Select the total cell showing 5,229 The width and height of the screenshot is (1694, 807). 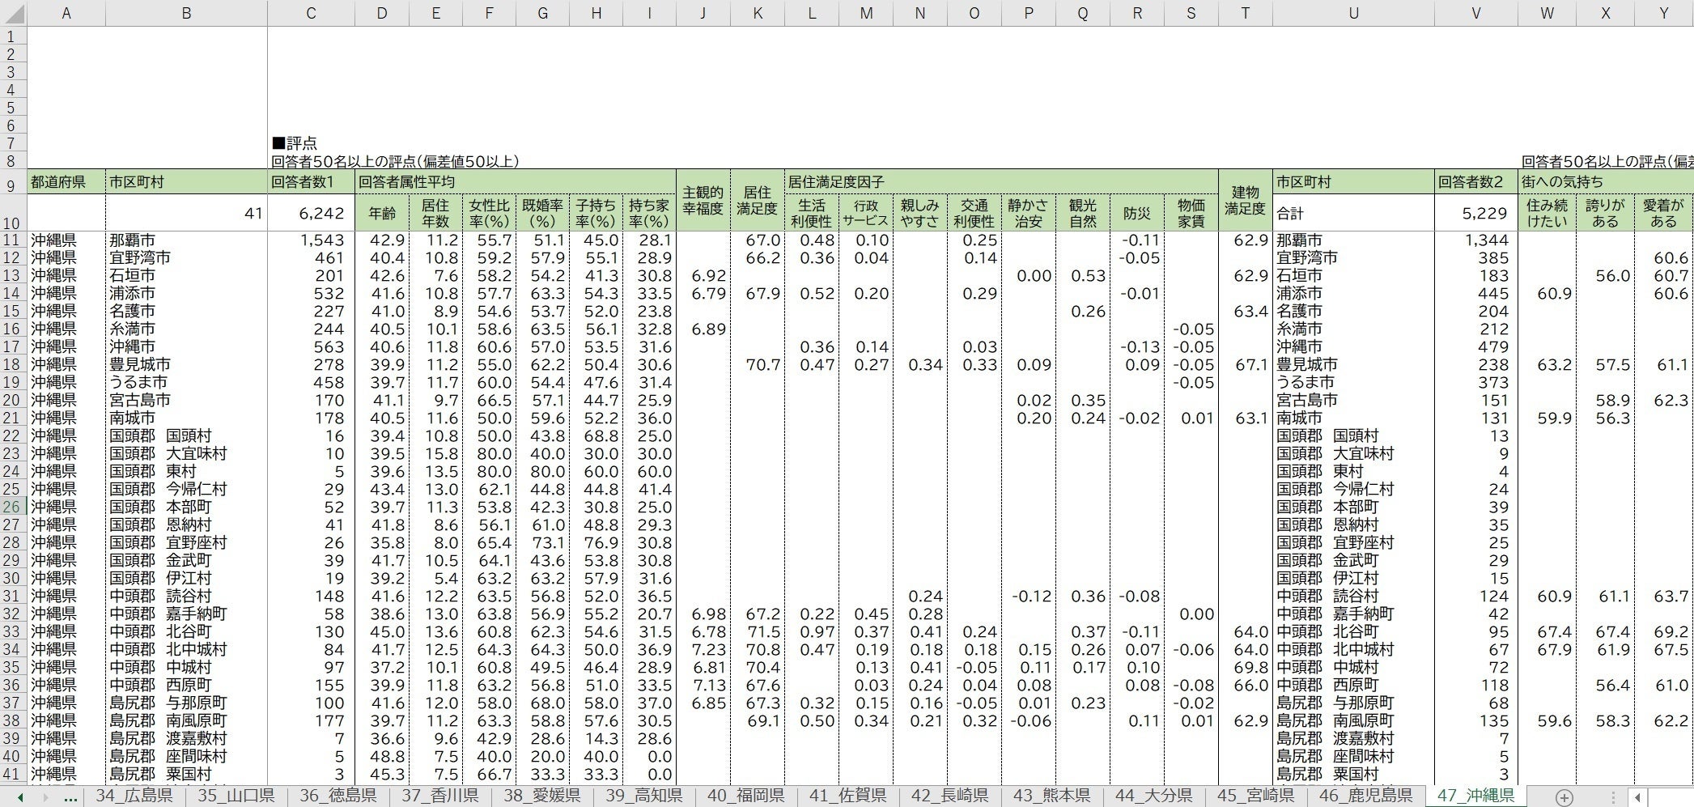pyautogui.click(x=1476, y=213)
